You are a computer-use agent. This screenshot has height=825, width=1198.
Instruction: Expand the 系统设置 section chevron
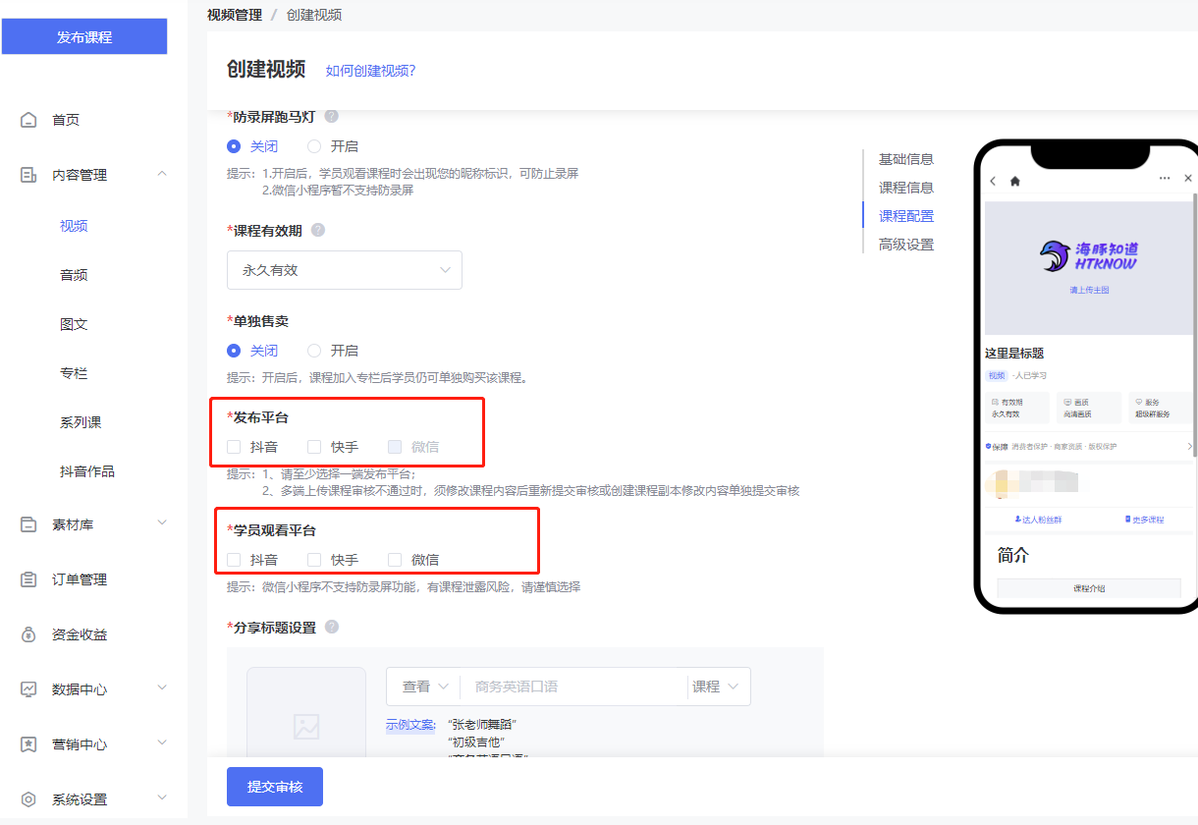click(x=162, y=798)
